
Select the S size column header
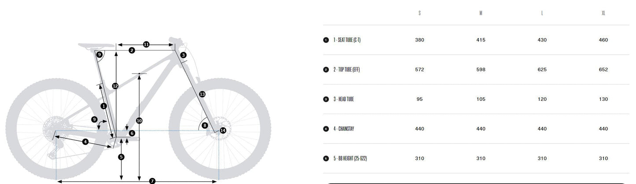point(419,13)
